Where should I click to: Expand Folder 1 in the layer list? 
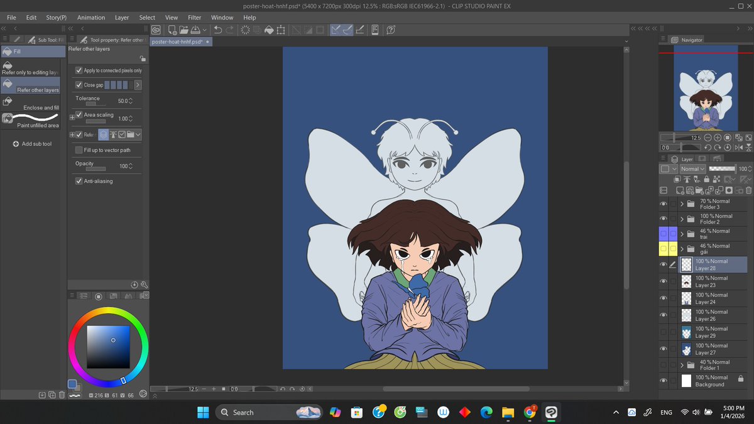click(x=682, y=365)
